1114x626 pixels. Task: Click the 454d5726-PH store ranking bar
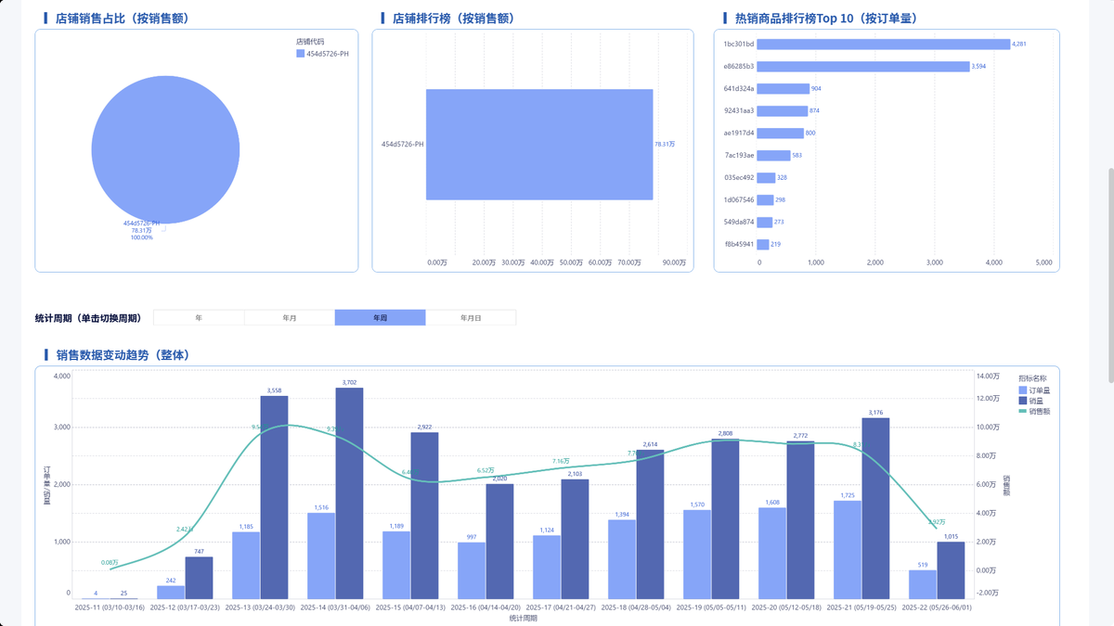tap(539, 145)
